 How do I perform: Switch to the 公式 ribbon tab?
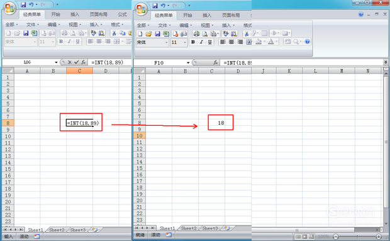[122, 14]
